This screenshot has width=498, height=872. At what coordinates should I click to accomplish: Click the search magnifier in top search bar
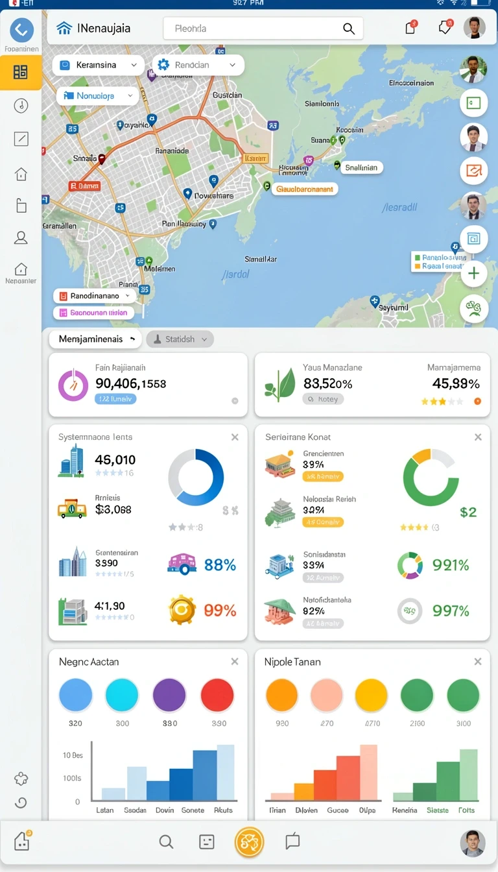349,29
